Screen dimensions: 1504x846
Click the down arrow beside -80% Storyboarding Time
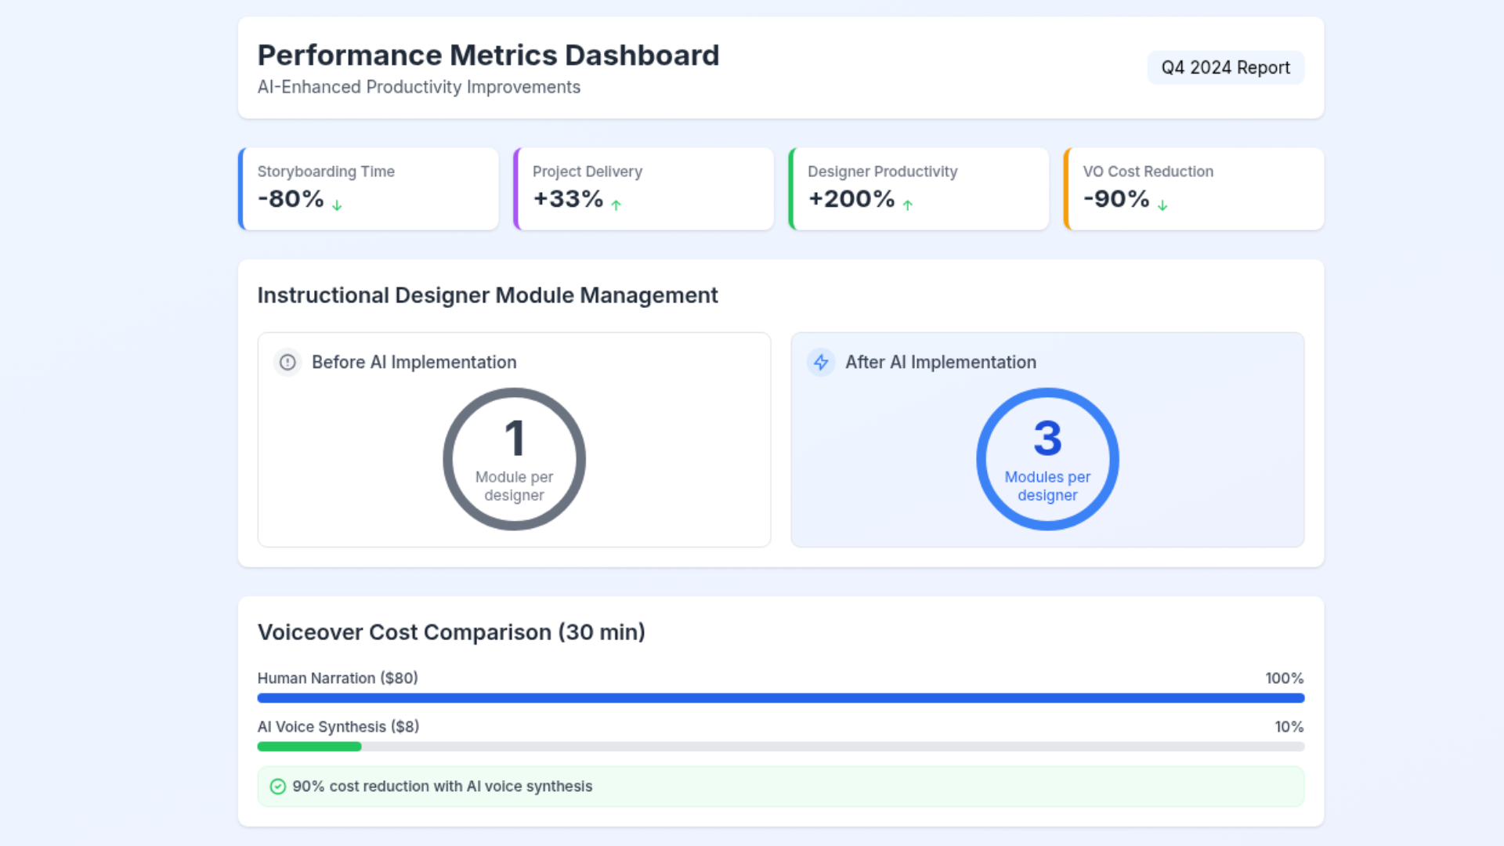point(337,205)
